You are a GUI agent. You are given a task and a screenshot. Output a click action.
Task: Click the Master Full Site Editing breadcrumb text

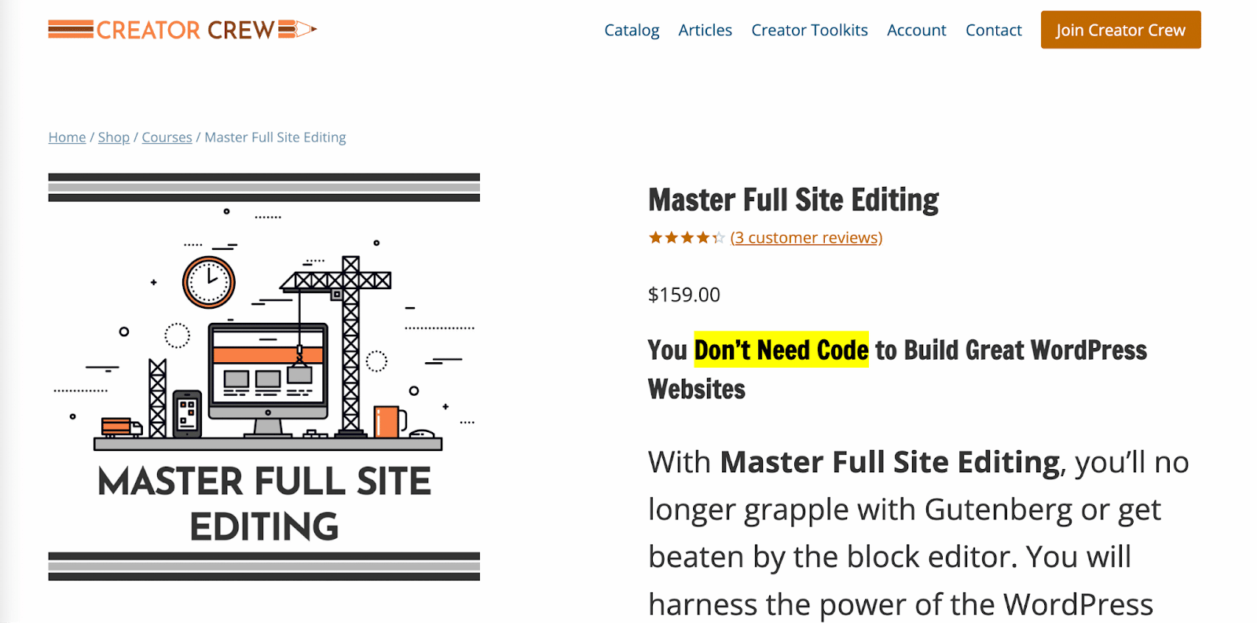tap(275, 137)
